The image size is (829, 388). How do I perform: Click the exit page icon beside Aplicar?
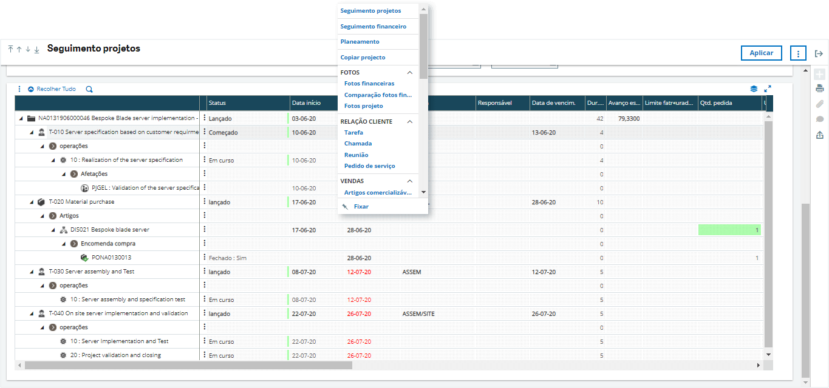(x=819, y=53)
